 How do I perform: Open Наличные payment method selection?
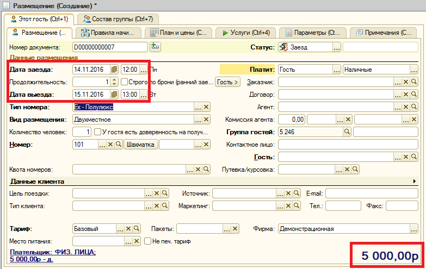pyautogui.click(x=414, y=70)
